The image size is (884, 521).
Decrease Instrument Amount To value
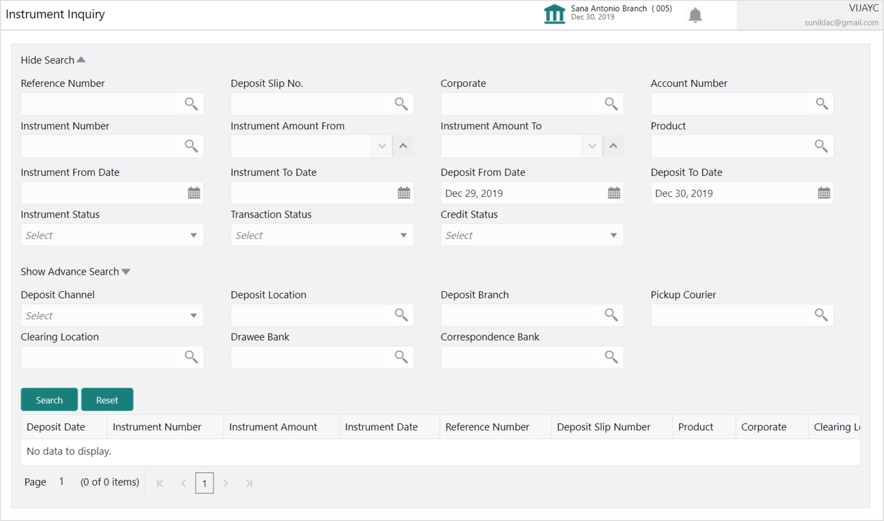[592, 146]
